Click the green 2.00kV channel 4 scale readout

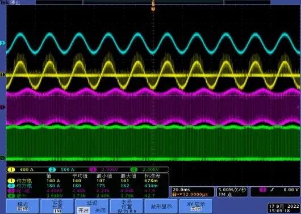[150, 170]
